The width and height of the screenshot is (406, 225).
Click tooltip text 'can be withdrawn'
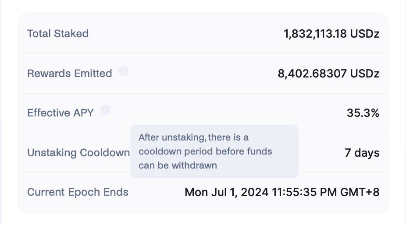178,165
